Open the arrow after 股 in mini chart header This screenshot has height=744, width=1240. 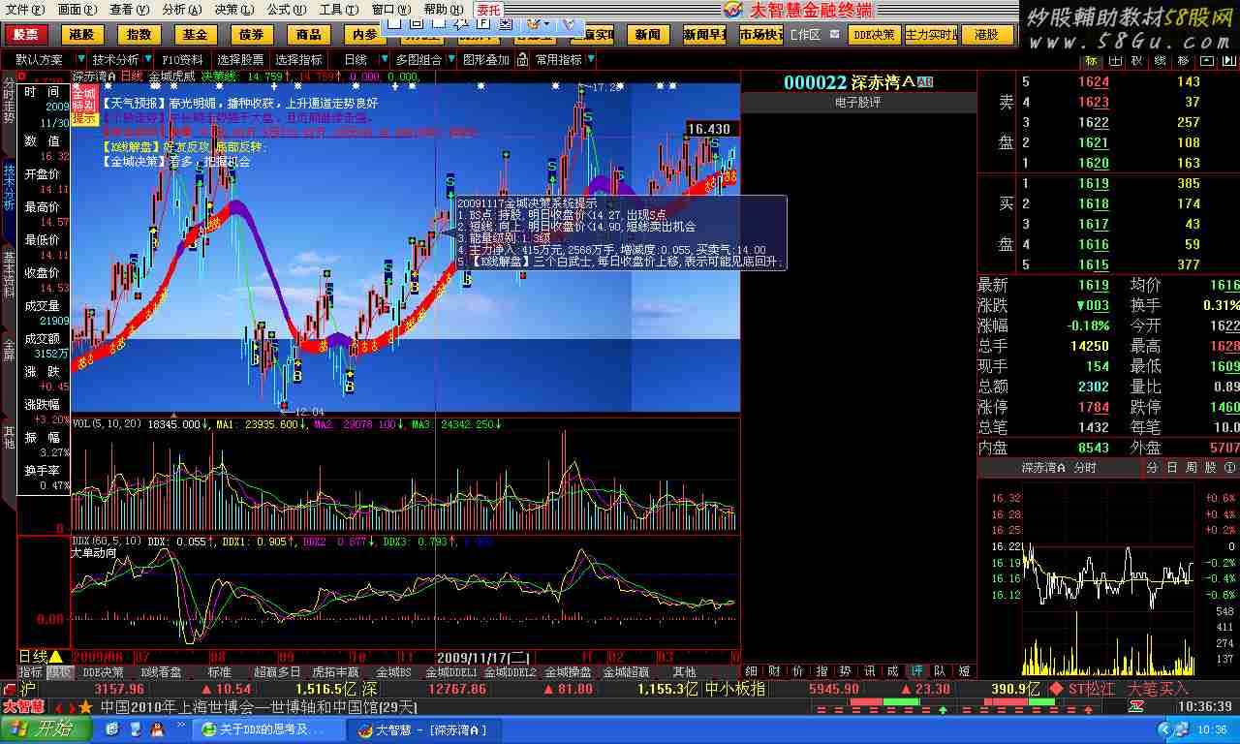(1231, 467)
